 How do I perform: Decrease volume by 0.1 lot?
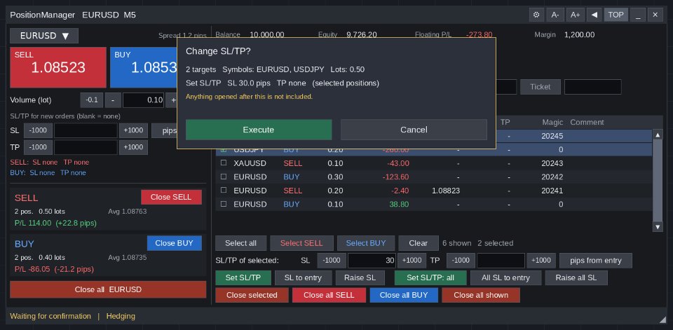(92, 100)
